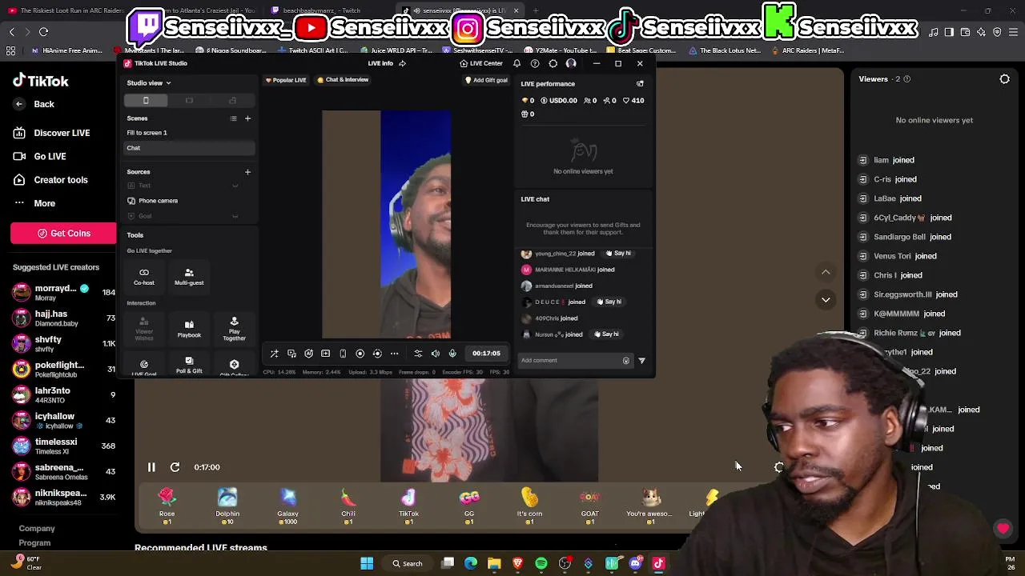This screenshot has width=1025, height=576.
Task: Open the Playbook tool
Action: tap(189, 329)
